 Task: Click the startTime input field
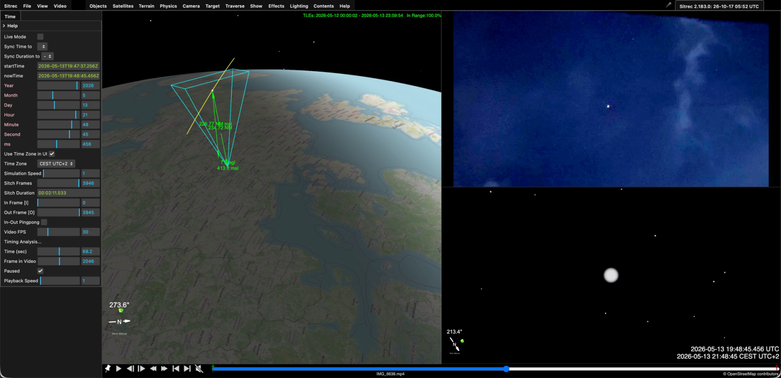(68, 66)
